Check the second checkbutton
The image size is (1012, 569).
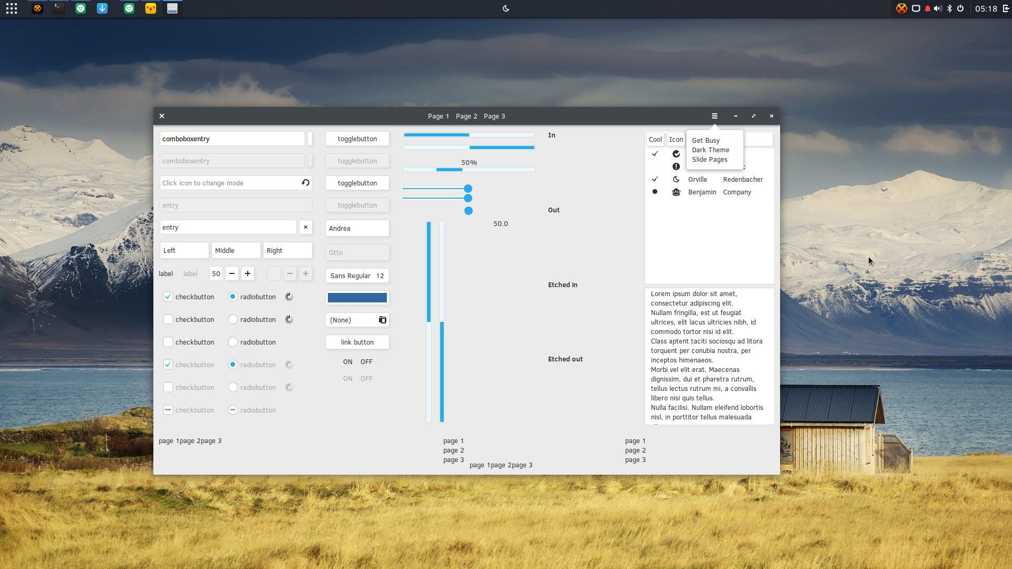[x=168, y=319]
